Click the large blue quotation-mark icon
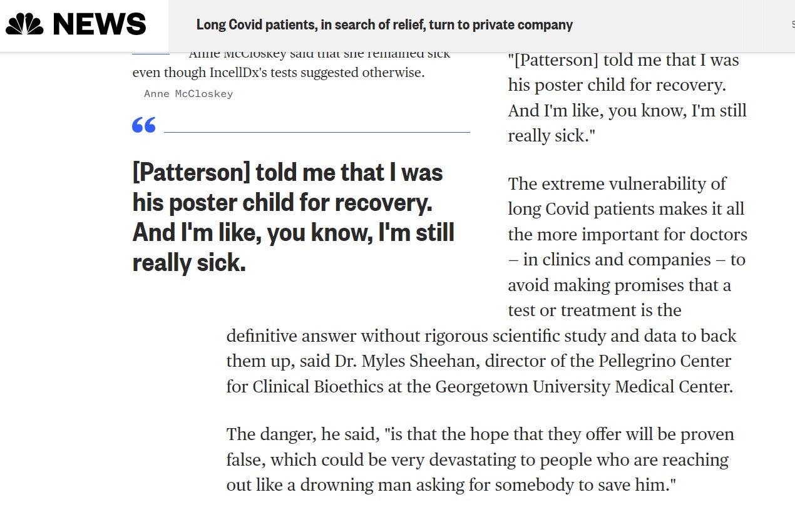The height and width of the screenshot is (507, 795). (x=143, y=125)
